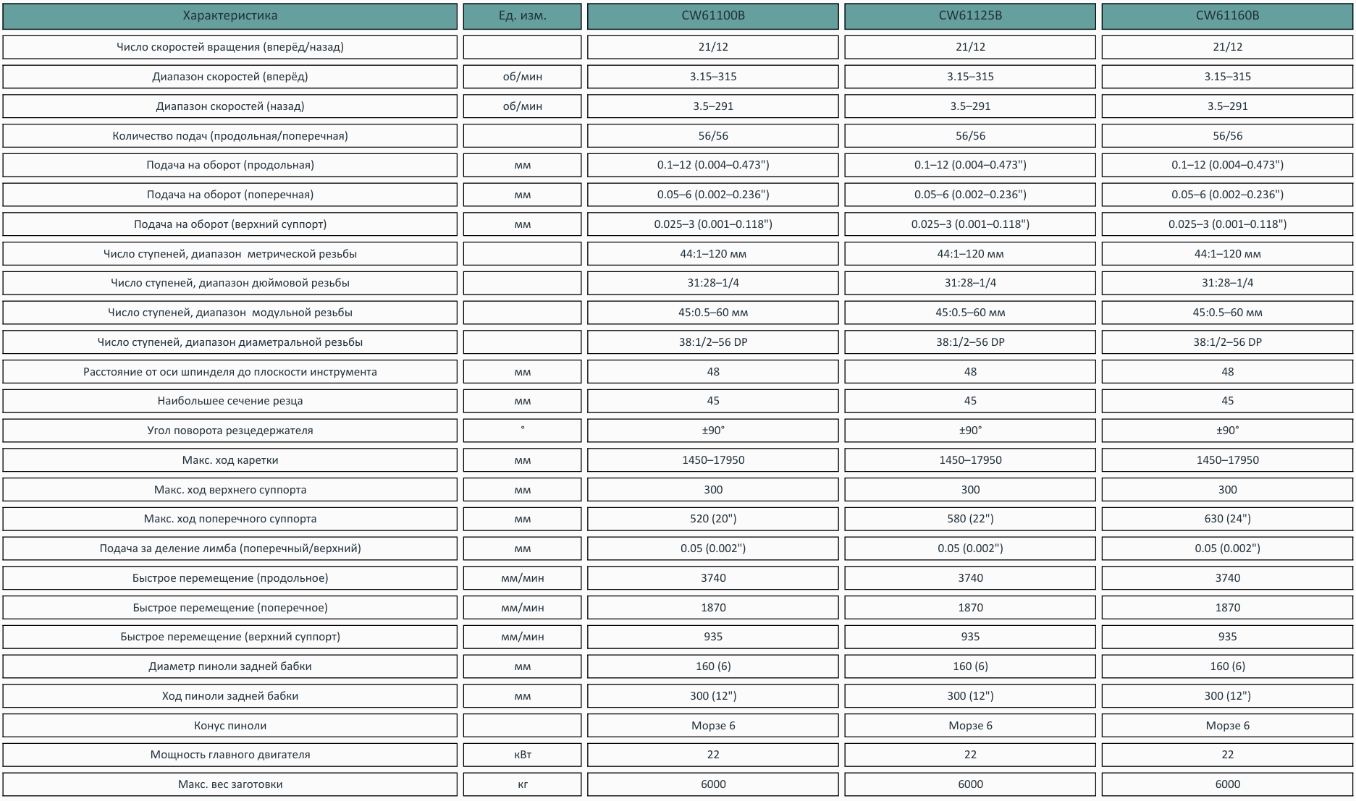Select the Ход пиноли задней бабки label

point(229,696)
